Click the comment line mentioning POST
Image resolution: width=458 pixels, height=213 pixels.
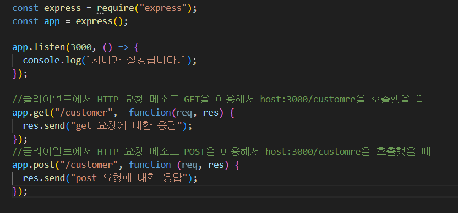pyautogui.click(x=221, y=152)
